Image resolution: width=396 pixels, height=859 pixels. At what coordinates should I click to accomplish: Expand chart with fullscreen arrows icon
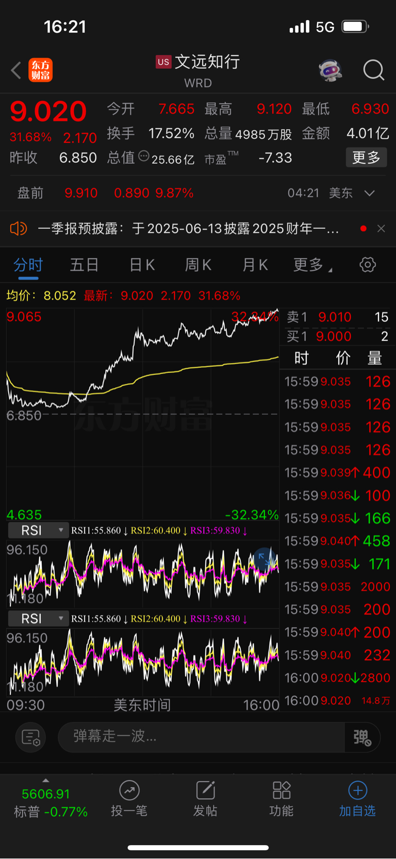(265, 559)
